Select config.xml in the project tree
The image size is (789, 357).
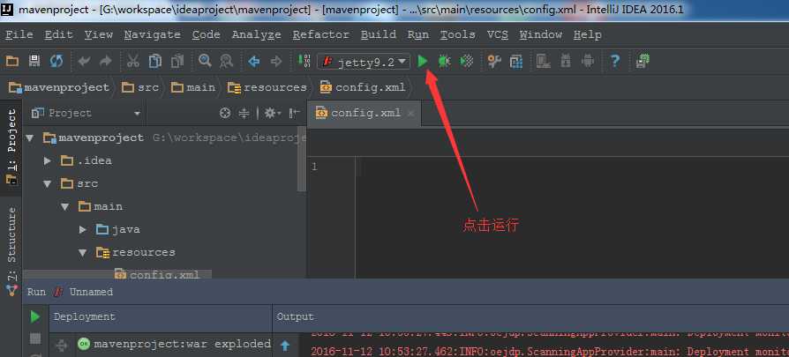[157, 274]
